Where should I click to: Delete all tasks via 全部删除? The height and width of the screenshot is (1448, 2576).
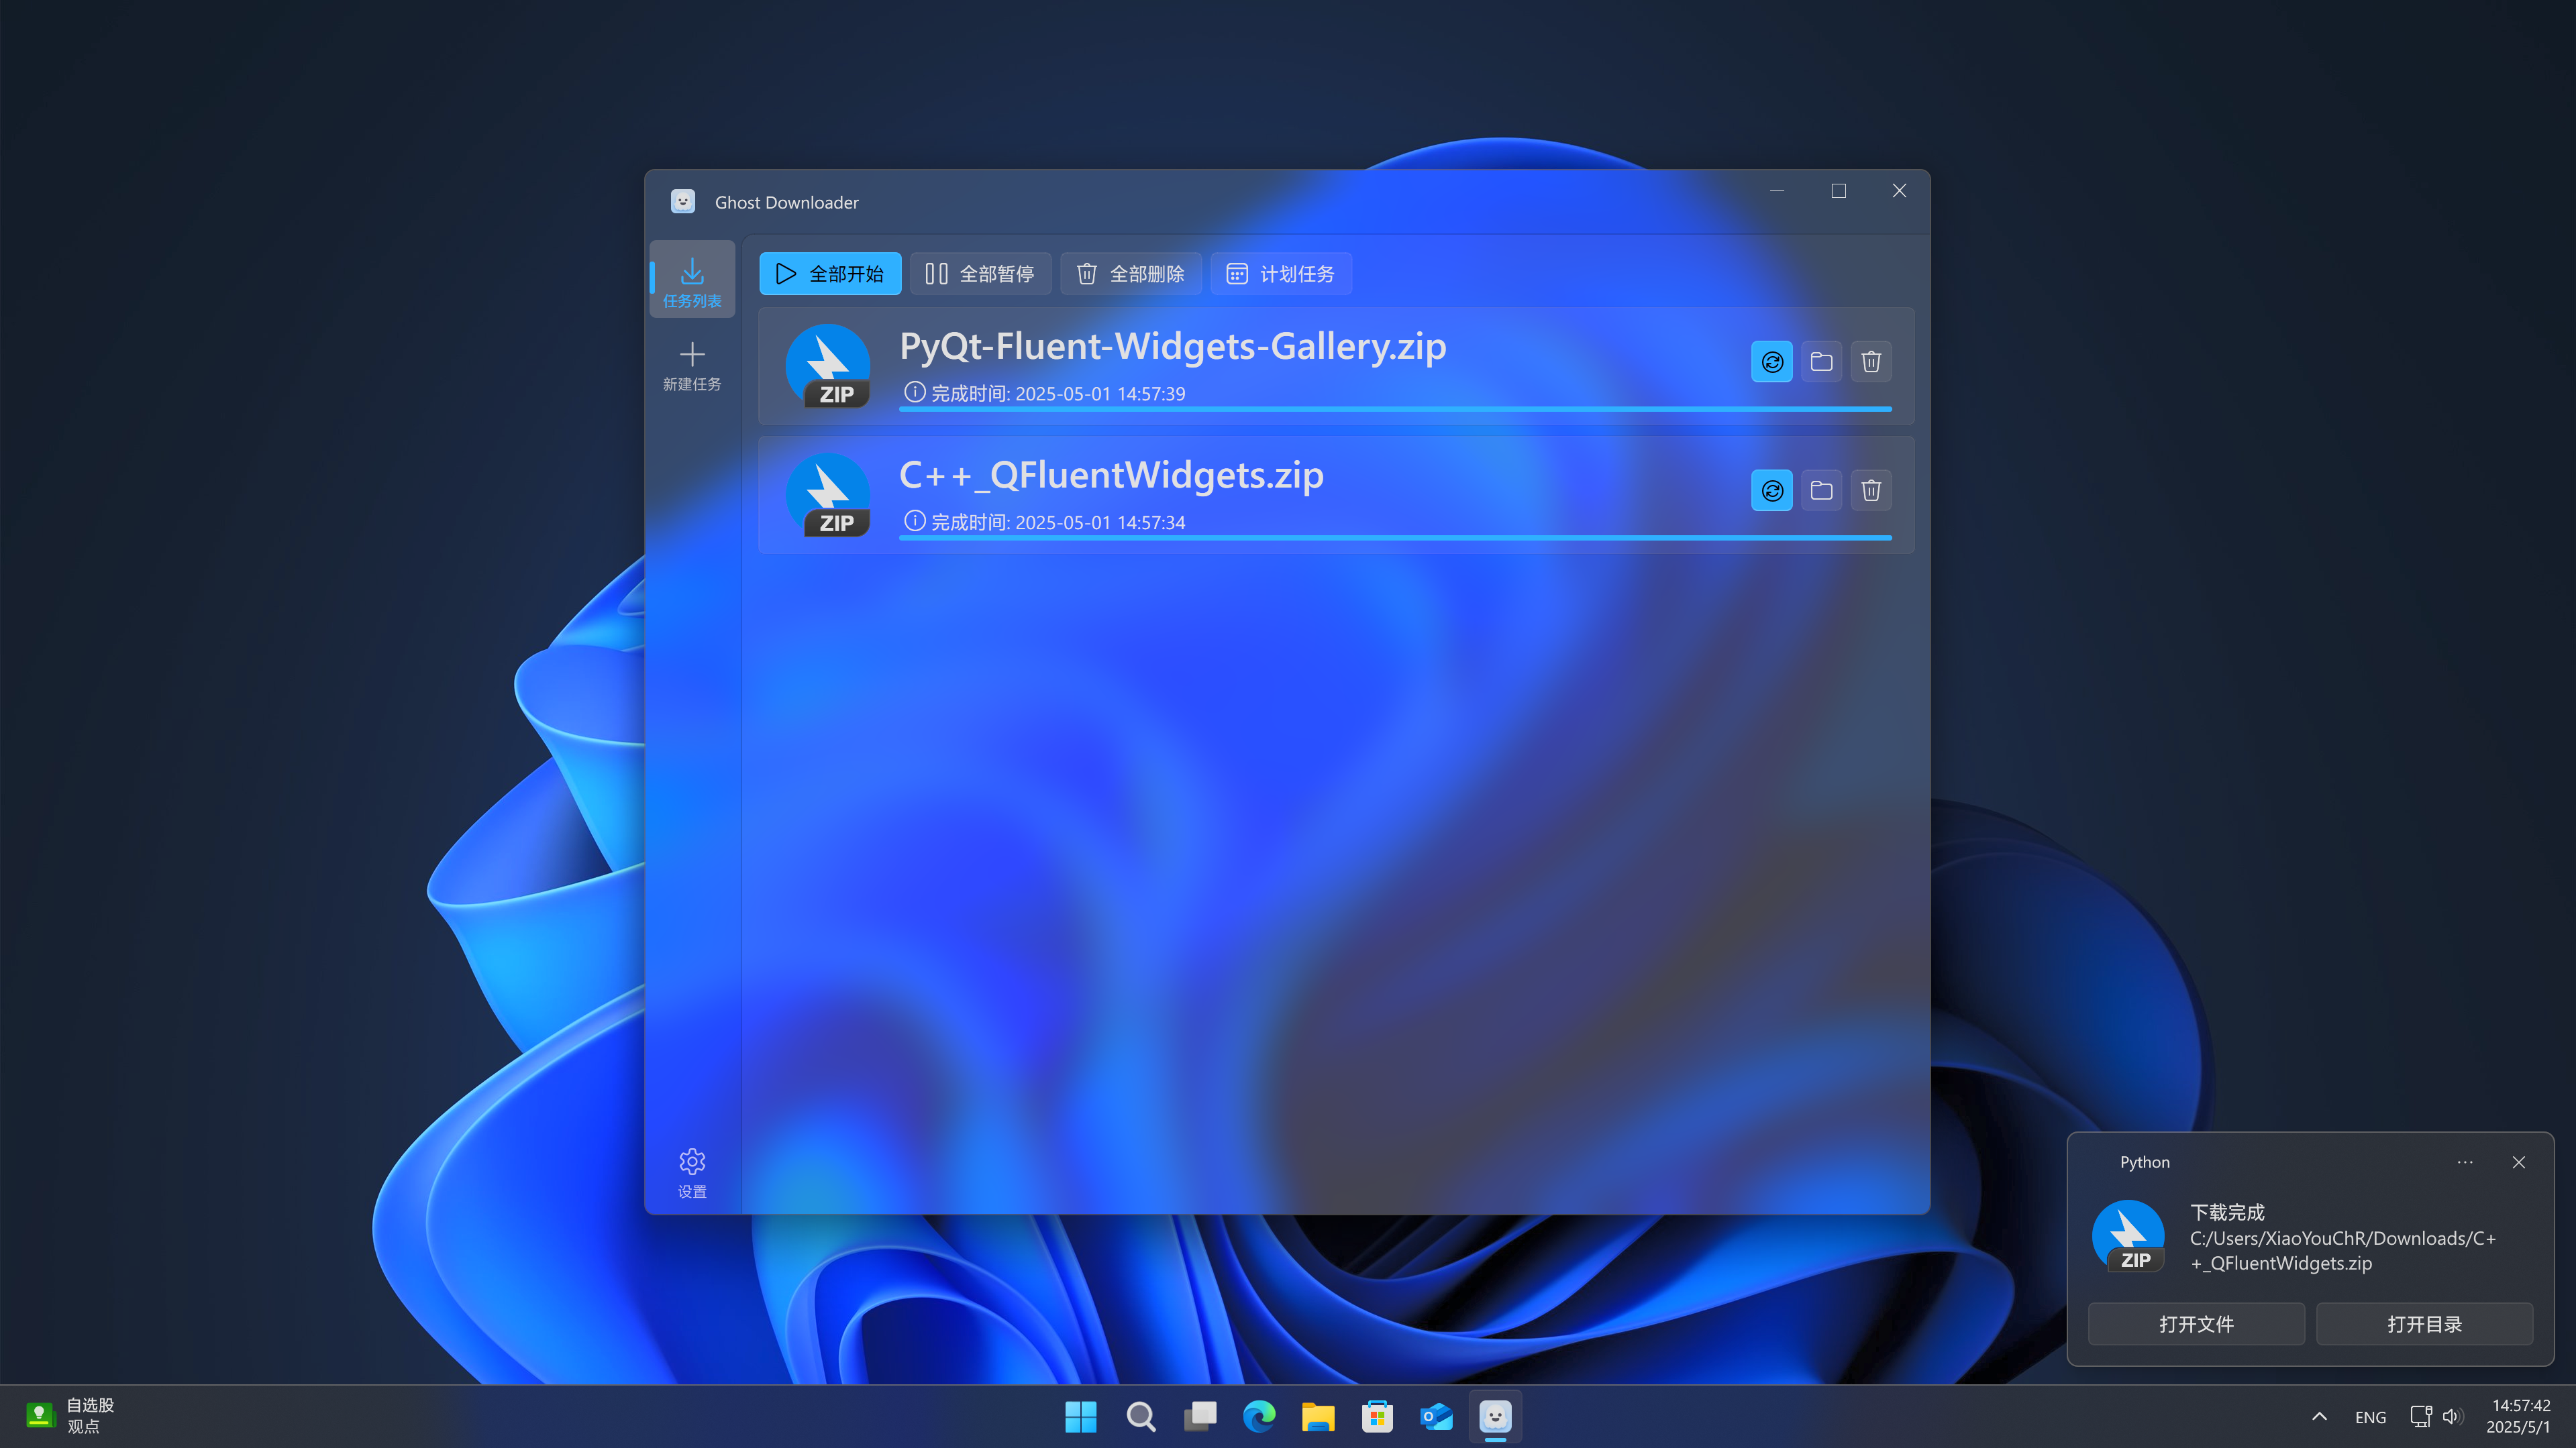click(1130, 273)
